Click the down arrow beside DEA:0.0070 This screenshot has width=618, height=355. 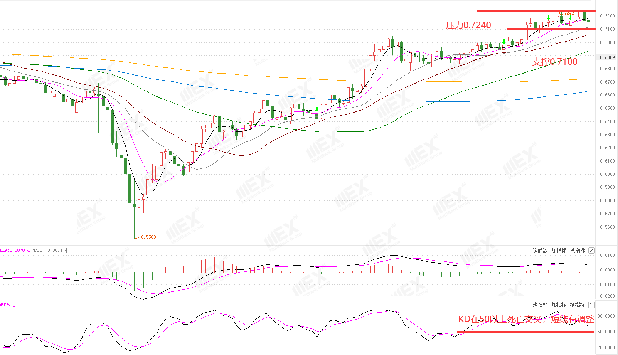click(29, 251)
